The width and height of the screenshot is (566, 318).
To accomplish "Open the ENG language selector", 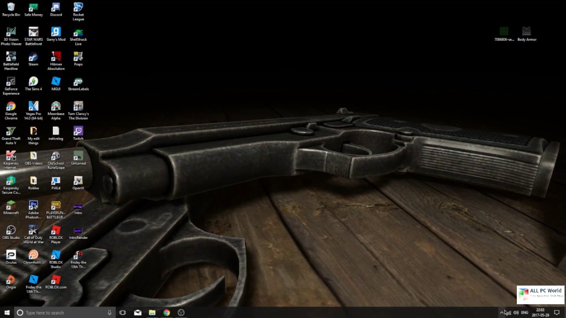I will point(525,313).
